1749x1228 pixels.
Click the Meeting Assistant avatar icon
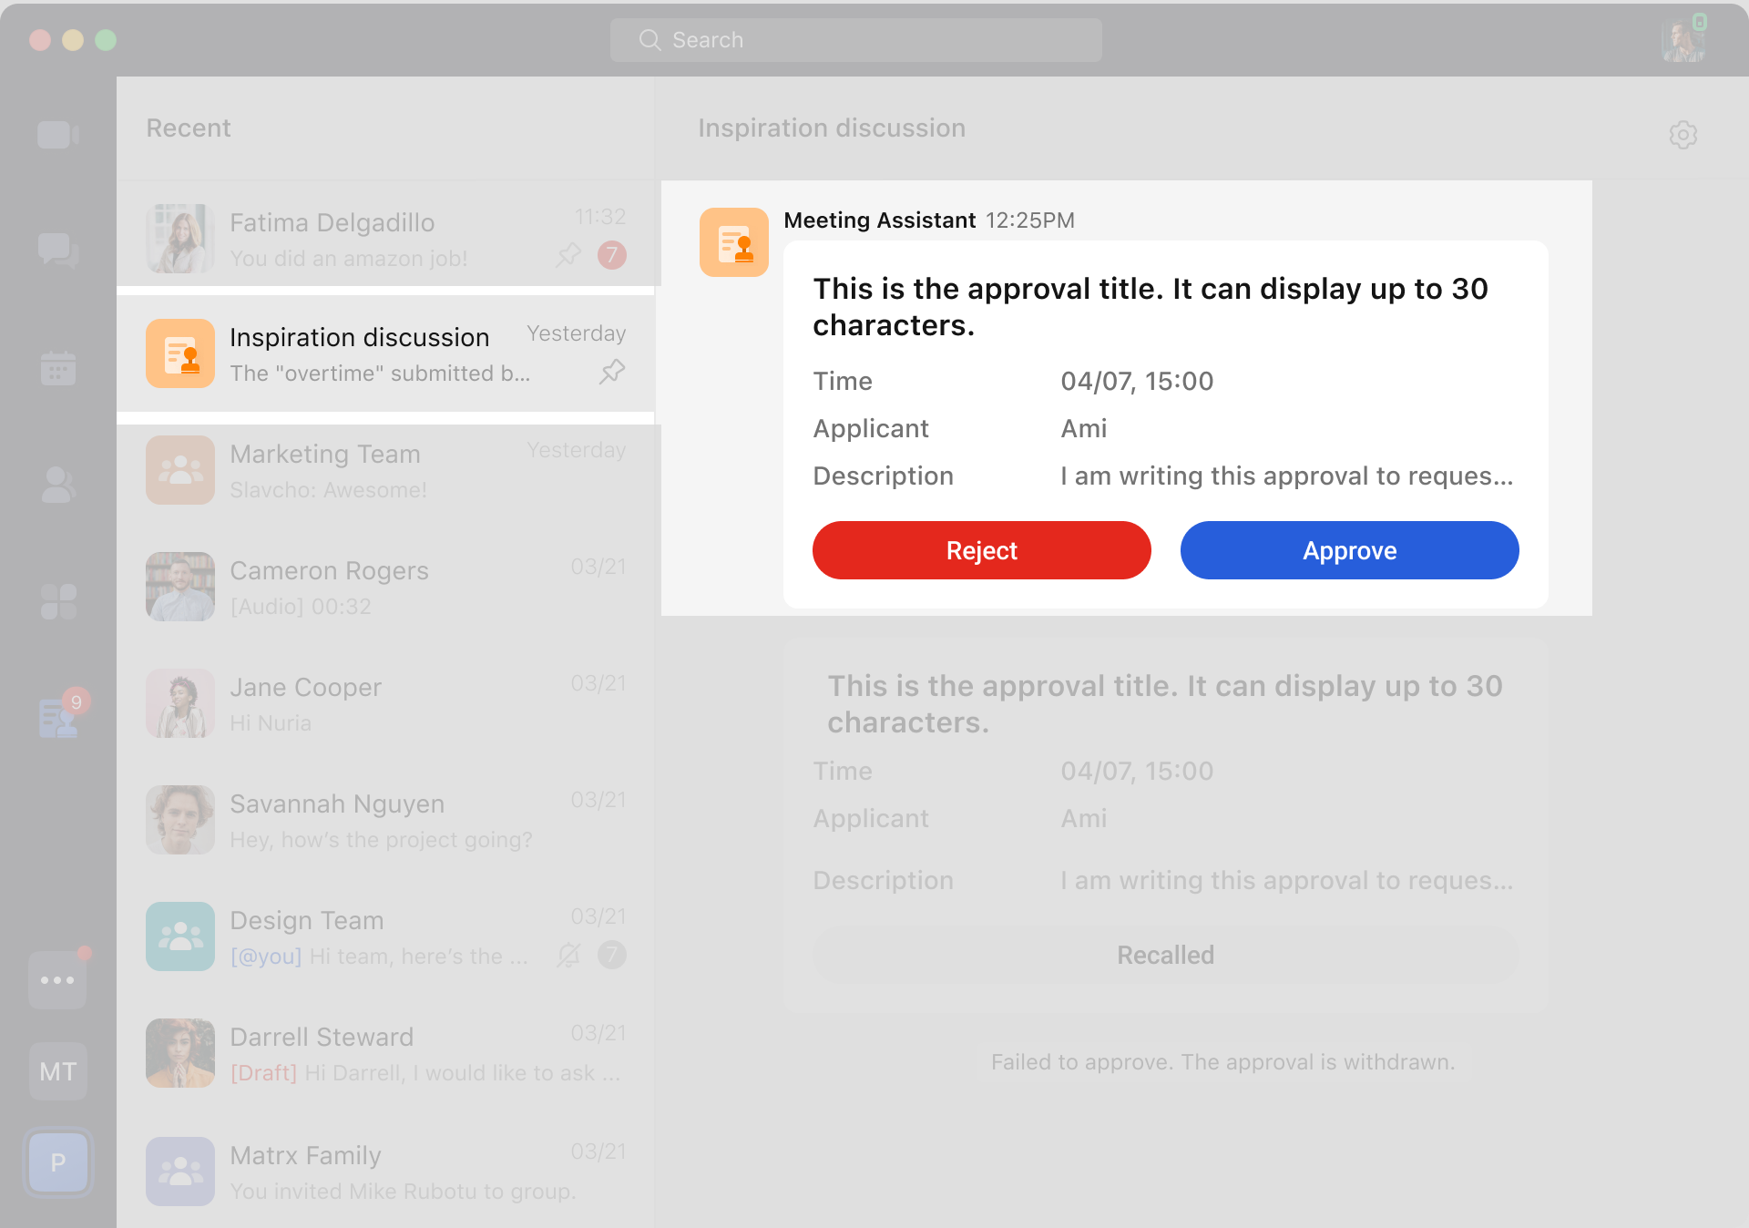click(733, 242)
